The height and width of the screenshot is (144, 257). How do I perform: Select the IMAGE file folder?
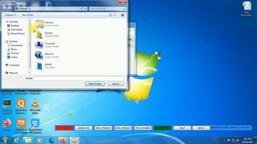pos(45,66)
